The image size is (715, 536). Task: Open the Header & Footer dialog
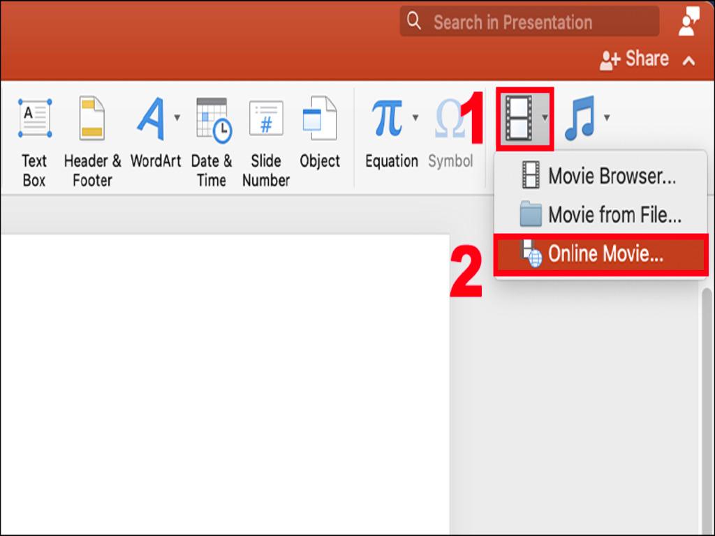91,133
